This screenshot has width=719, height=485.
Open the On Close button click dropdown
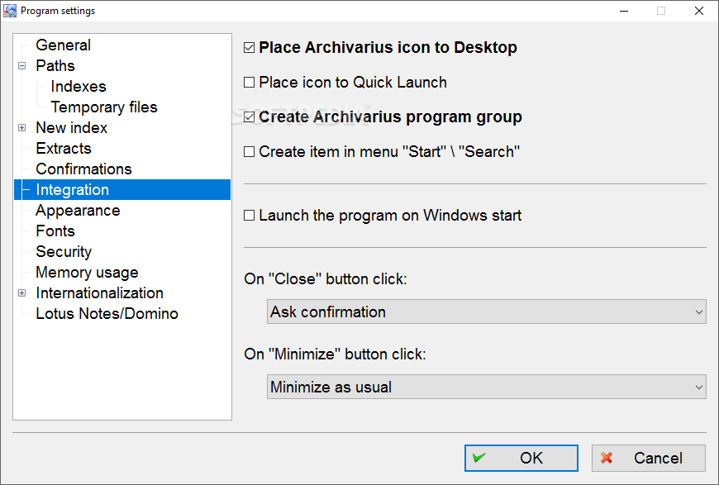(x=487, y=311)
